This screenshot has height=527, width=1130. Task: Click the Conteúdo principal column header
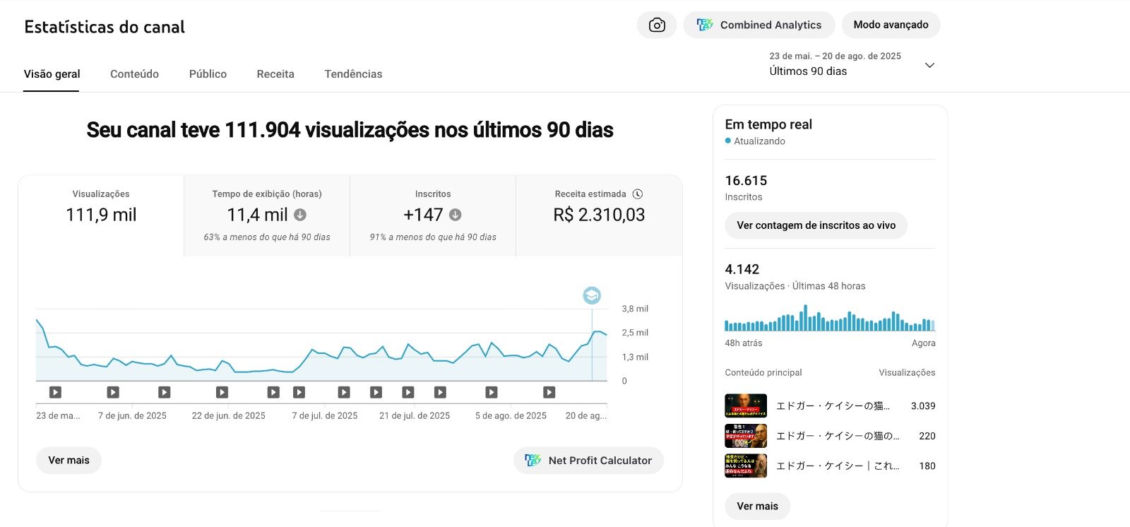pyautogui.click(x=763, y=373)
